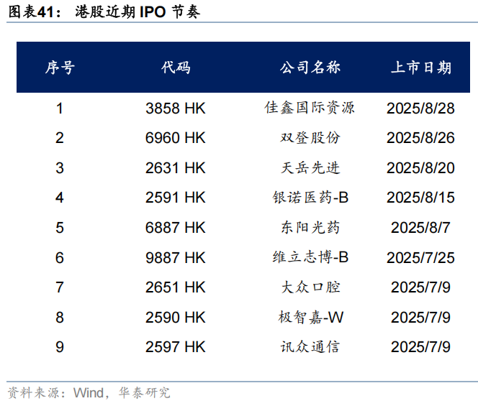The height and width of the screenshot is (401, 478).
Task: Select the 公司名称 column header
Action: 310,68
